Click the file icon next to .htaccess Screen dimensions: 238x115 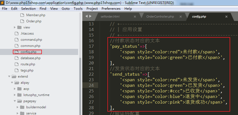click(16, 33)
